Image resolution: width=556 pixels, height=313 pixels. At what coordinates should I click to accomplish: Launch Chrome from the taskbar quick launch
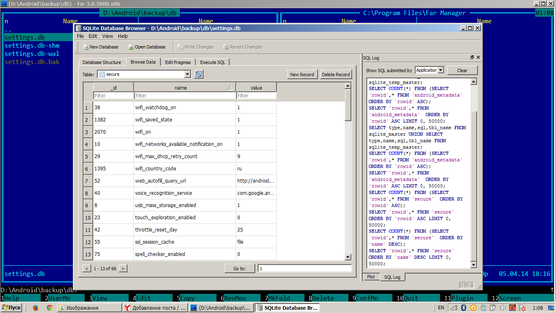(49, 308)
